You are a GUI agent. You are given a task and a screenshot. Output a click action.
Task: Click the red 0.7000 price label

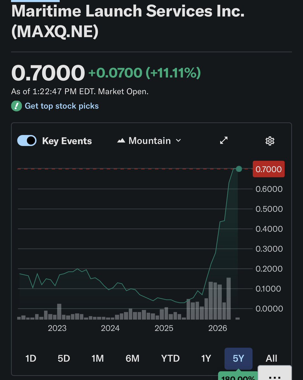268,169
